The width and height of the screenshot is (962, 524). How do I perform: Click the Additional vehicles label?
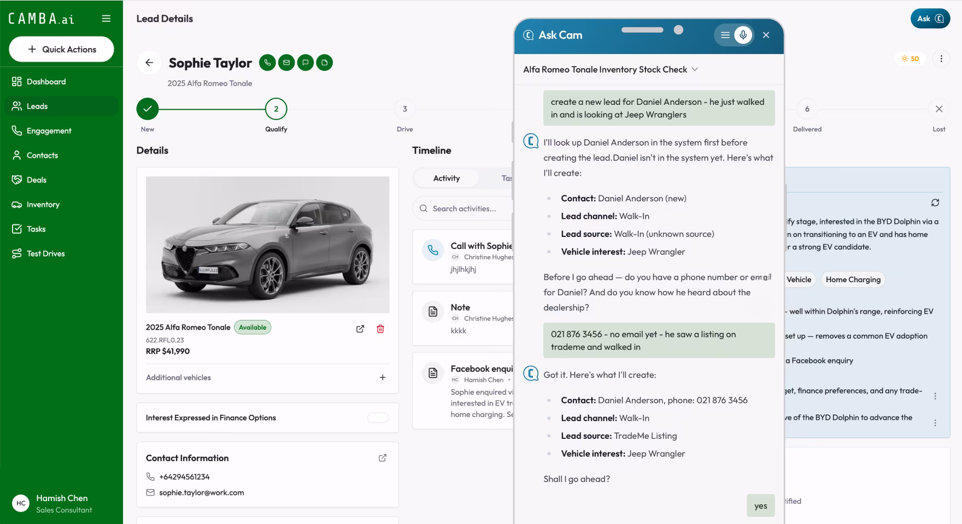point(178,377)
